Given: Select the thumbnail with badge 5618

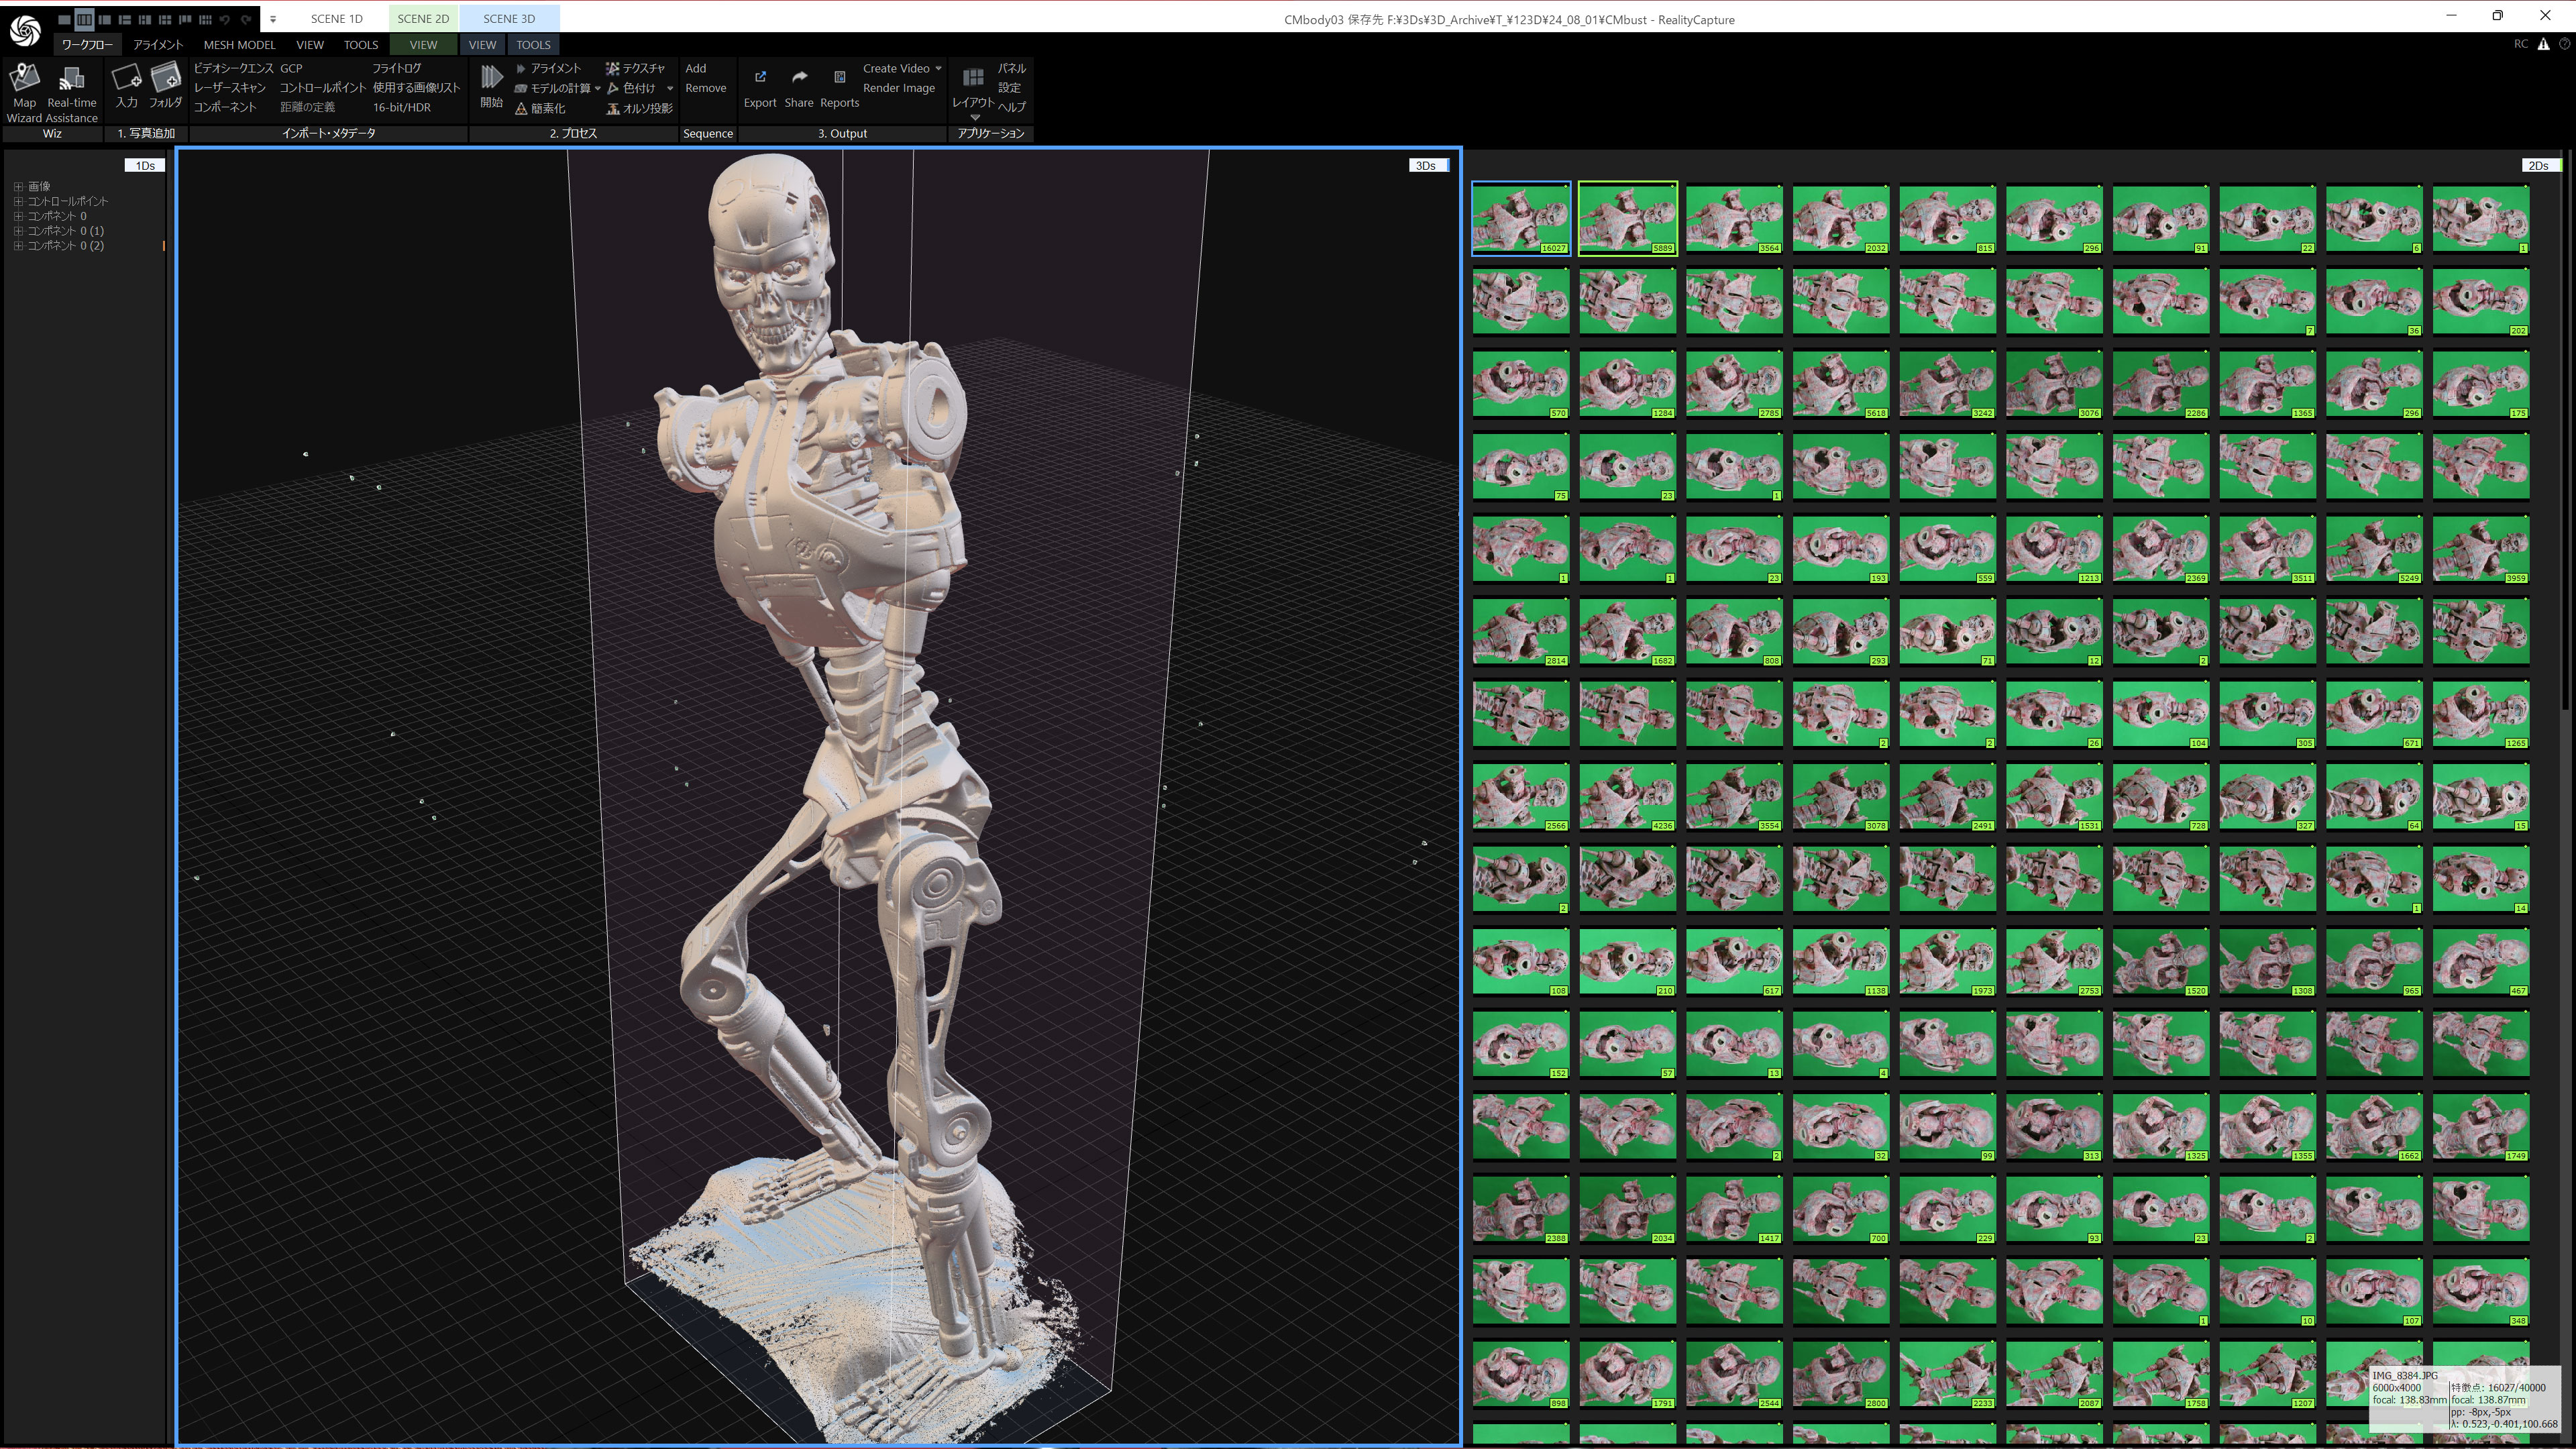Looking at the screenshot, I should 1841,383.
